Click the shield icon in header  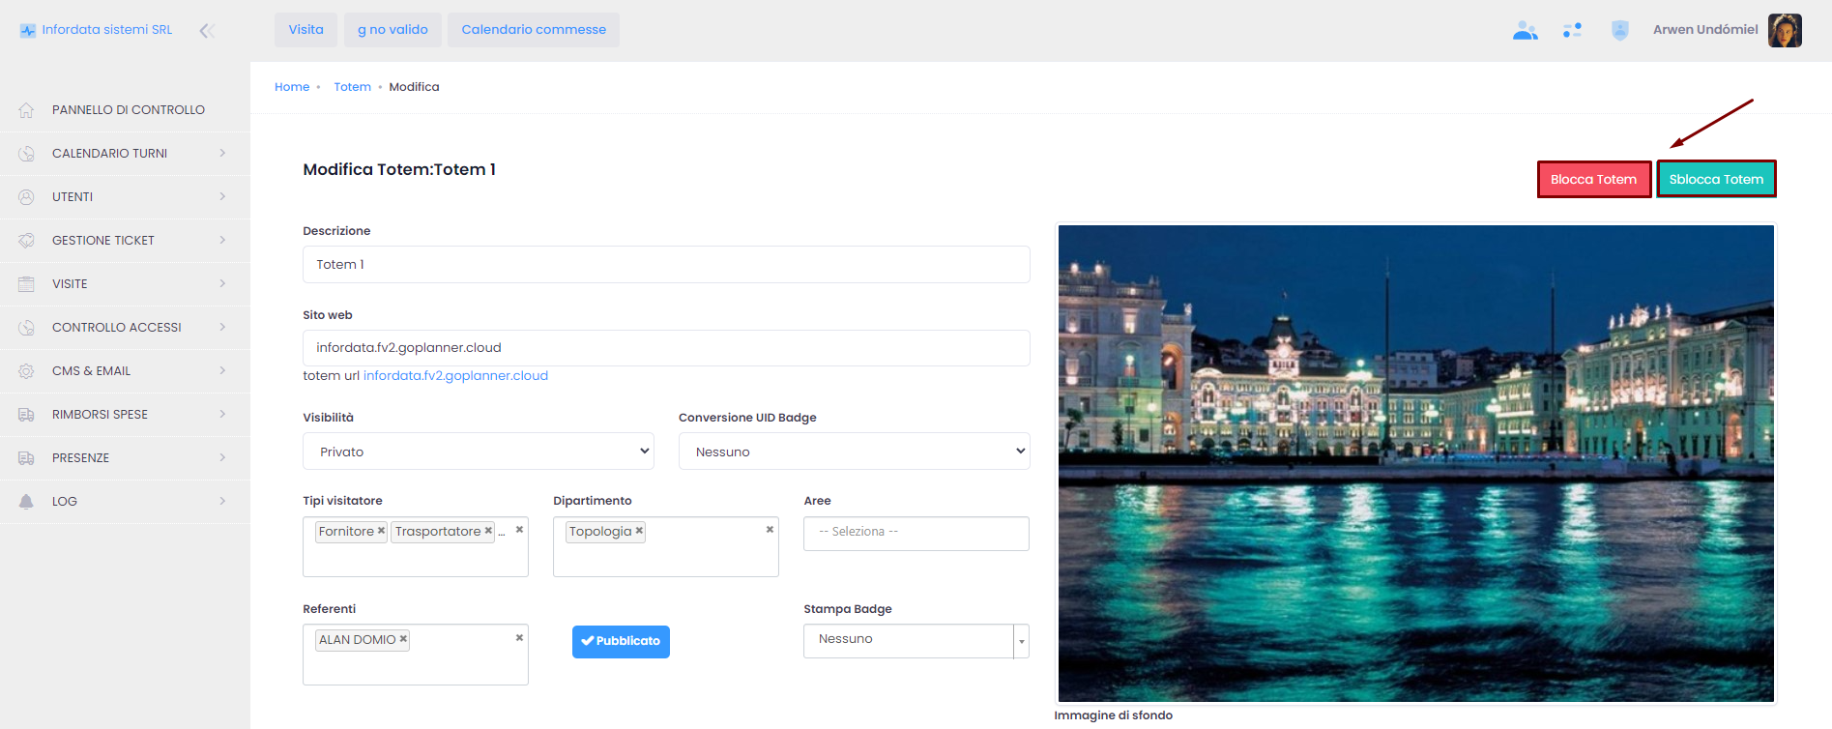(1619, 31)
